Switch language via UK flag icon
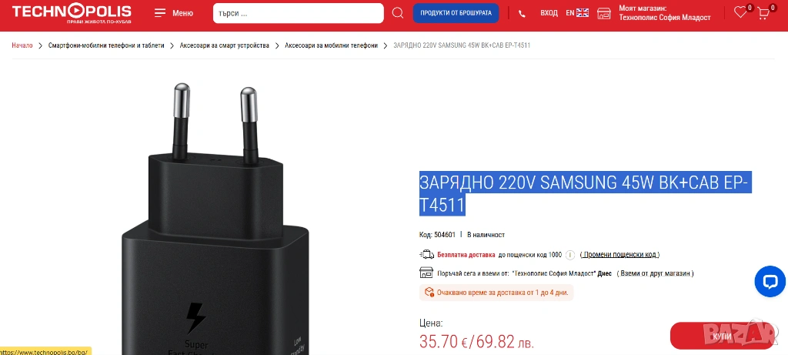The height and width of the screenshot is (355, 788). 583,13
